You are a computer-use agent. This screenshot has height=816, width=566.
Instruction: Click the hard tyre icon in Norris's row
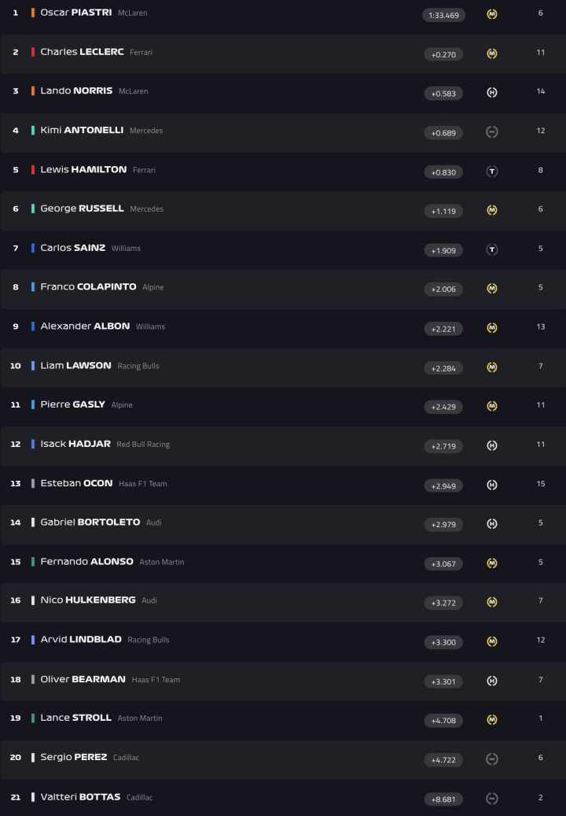point(492,92)
